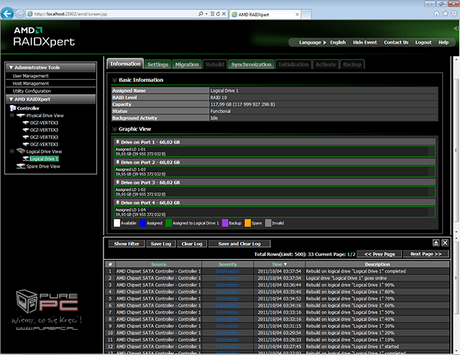Click Hide Event in top menu

pyautogui.click(x=364, y=42)
